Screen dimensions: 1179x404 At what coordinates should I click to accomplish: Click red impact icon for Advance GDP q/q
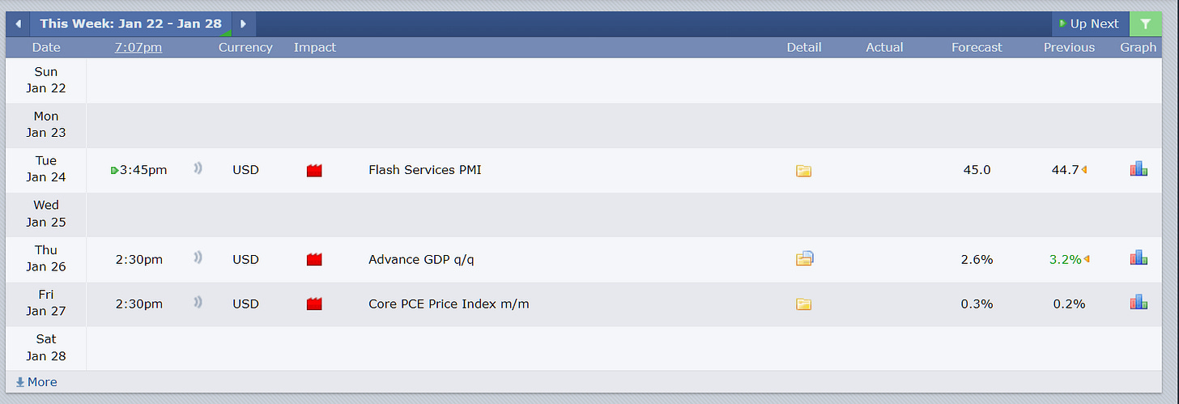(314, 260)
